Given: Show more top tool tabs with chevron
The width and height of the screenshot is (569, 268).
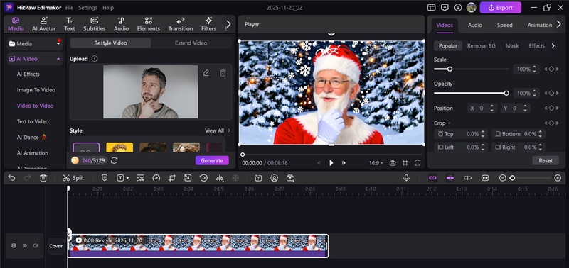Looking at the screenshot, I should point(228,24).
